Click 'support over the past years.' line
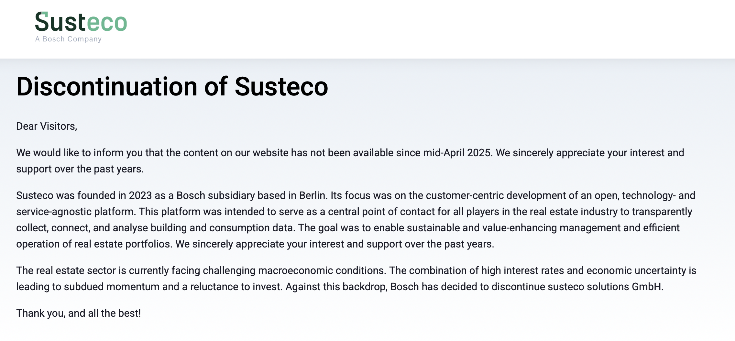This screenshot has height=341, width=735. click(x=80, y=169)
